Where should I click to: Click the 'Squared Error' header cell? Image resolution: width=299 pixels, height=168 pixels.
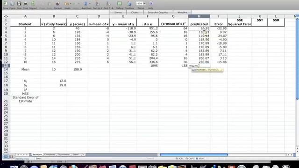click(x=240, y=24)
